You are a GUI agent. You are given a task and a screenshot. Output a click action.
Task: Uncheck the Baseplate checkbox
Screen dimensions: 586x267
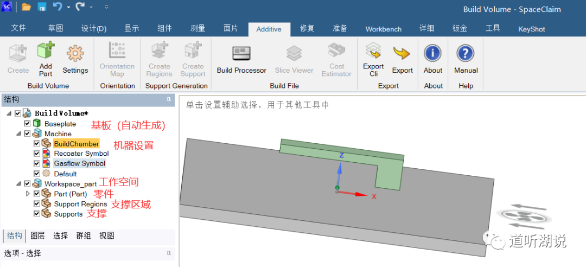(x=27, y=123)
